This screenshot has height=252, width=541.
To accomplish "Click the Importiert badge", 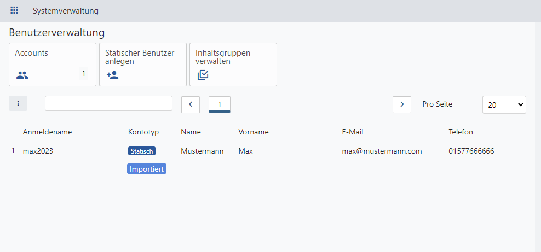I will click(x=147, y=169).
